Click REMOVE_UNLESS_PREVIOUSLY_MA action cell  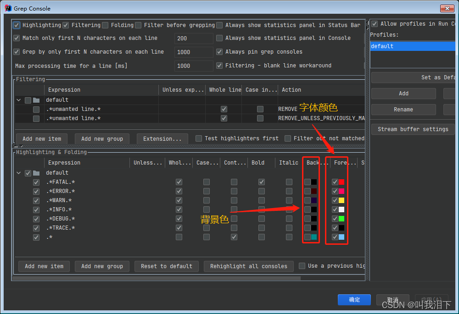321,118
